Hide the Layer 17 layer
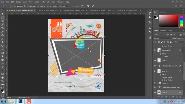Viewport: 185px width, 104px height. (x=155, y=71)
